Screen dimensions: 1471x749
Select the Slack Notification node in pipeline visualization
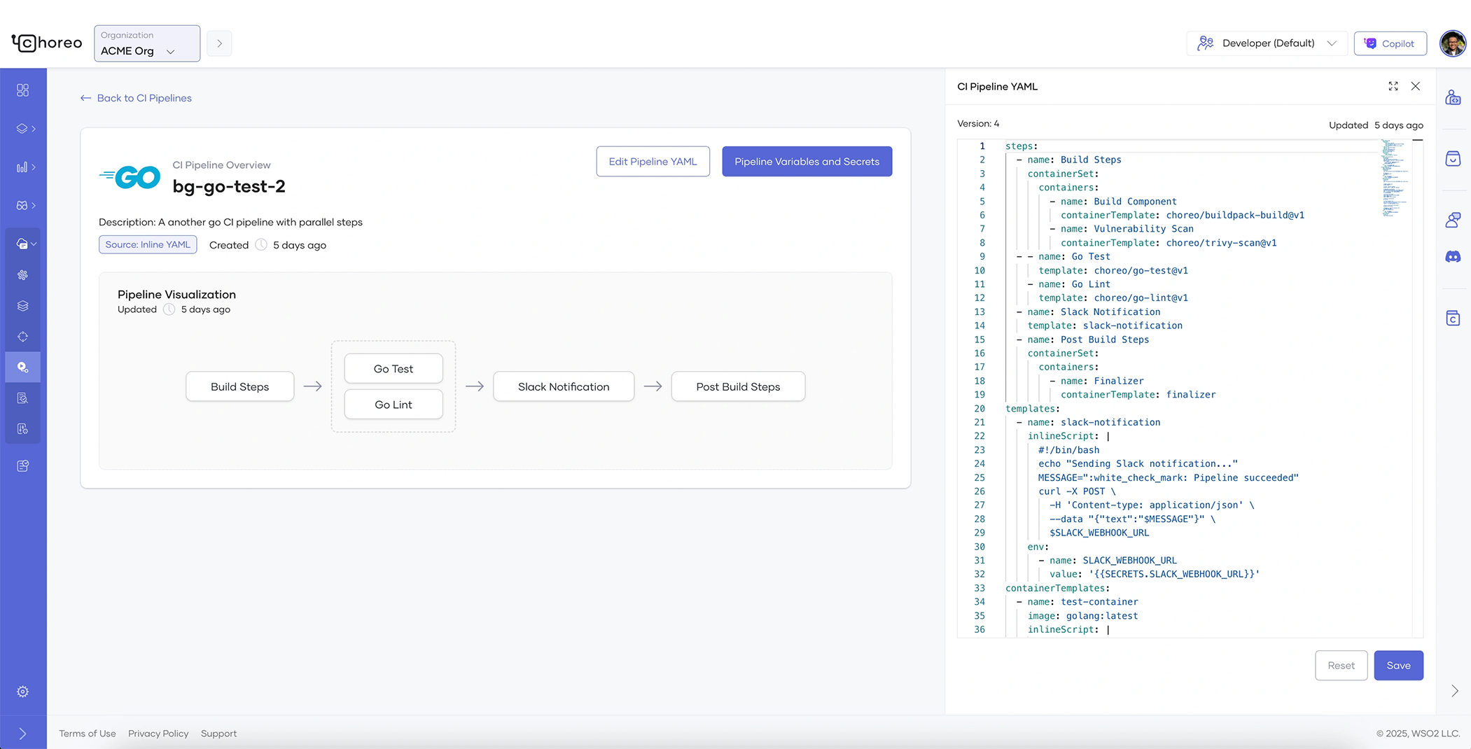564,386
